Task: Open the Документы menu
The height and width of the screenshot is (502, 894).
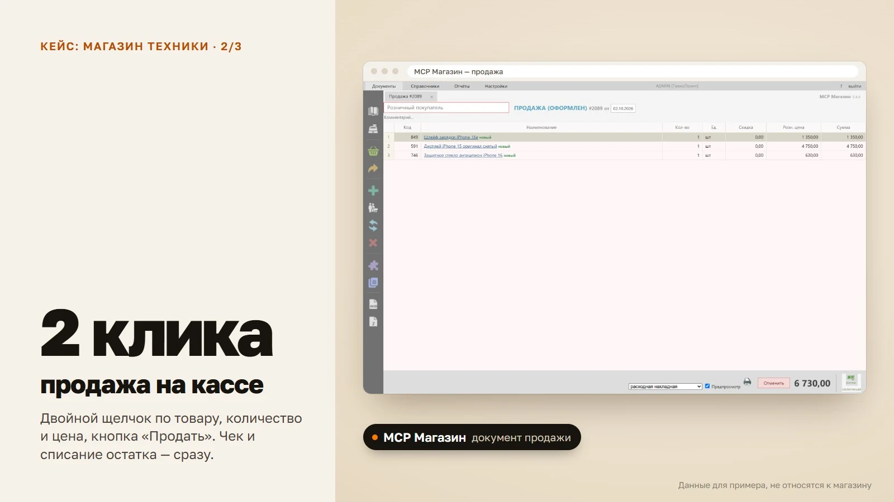Action: [x=384, y=86]
